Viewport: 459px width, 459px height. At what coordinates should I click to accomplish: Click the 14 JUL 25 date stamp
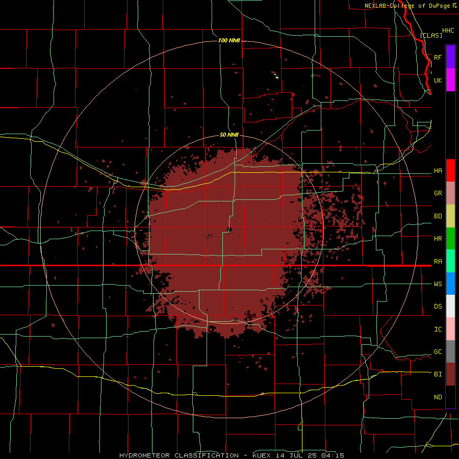(x=297, y=455)
